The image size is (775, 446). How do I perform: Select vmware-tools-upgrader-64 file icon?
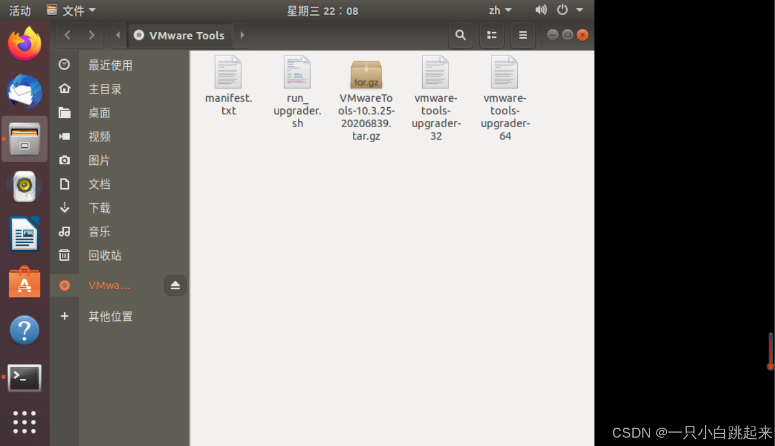pos(504,72)
